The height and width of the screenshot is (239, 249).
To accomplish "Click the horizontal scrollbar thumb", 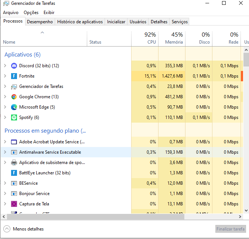I will tap(96, 216).
